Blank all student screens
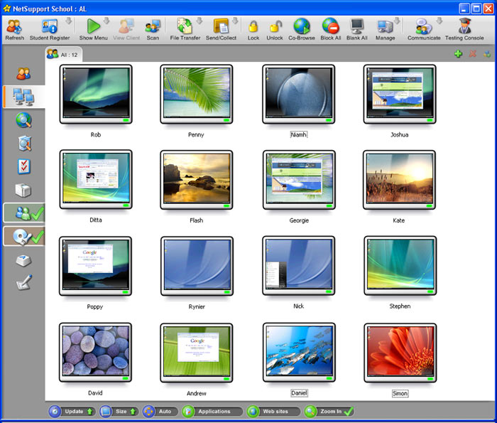This screenshot has height=423, width=497. (357, 30)
